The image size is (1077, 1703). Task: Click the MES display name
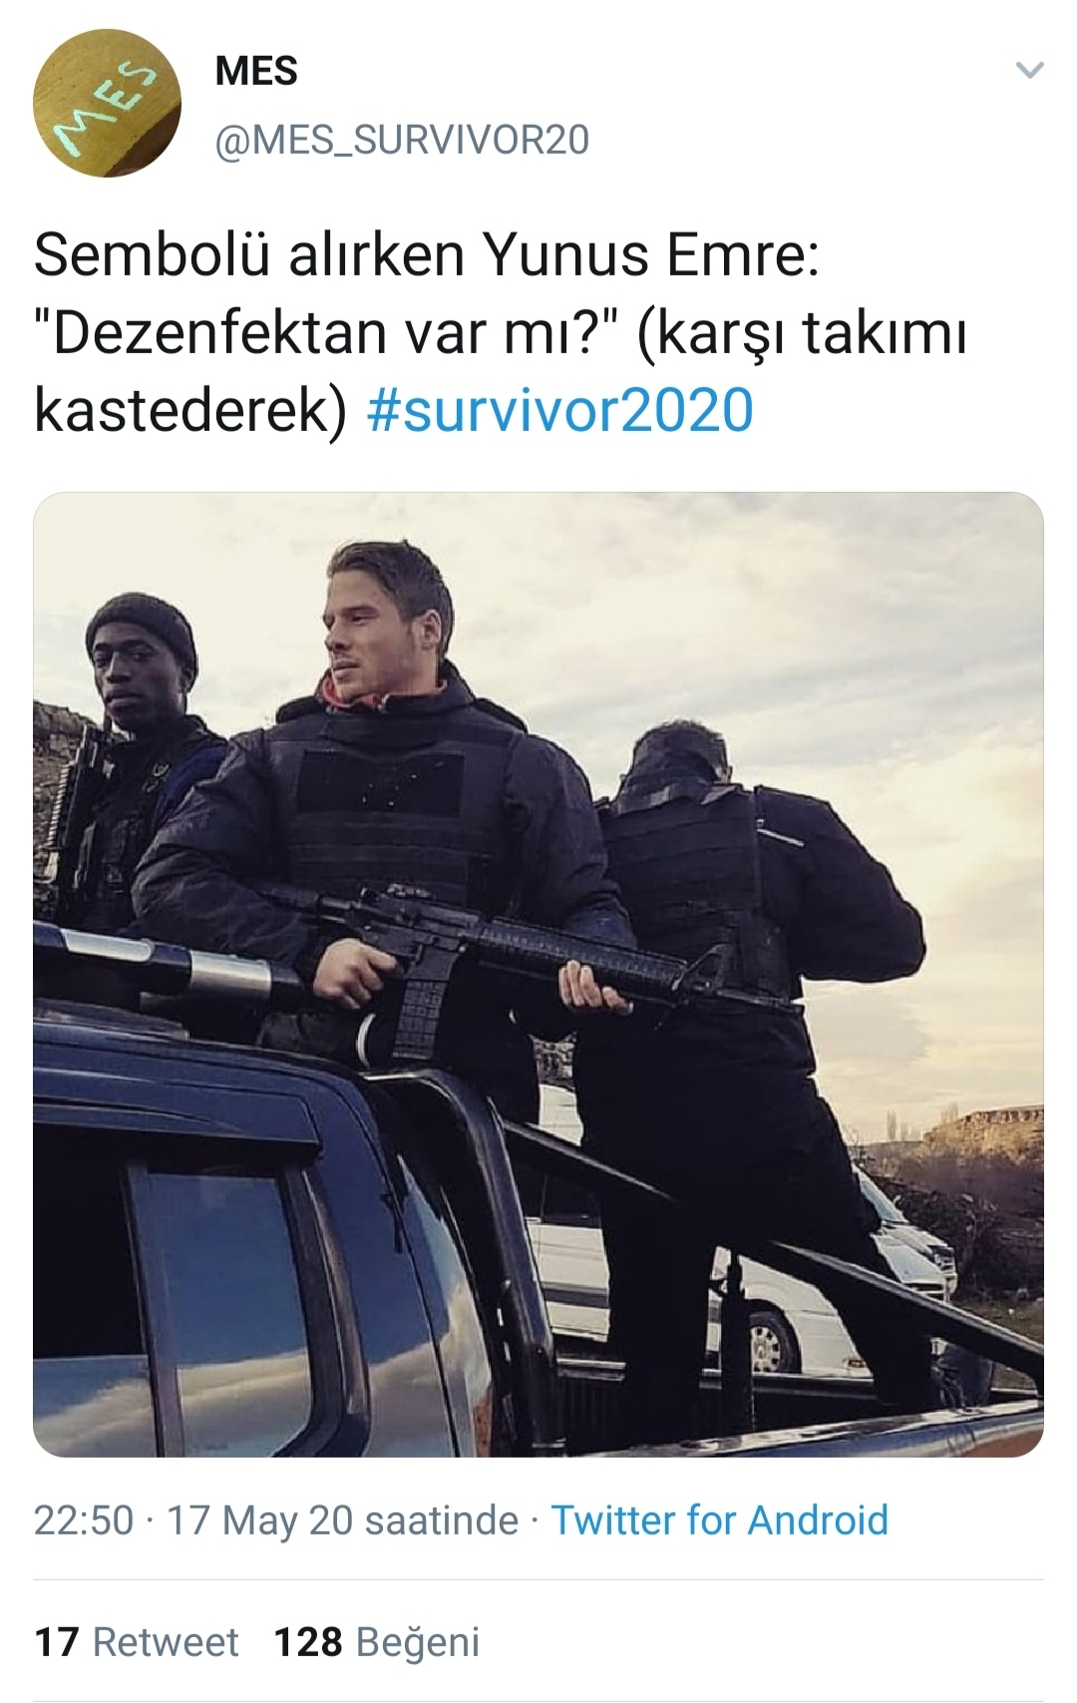pos(256,71)
